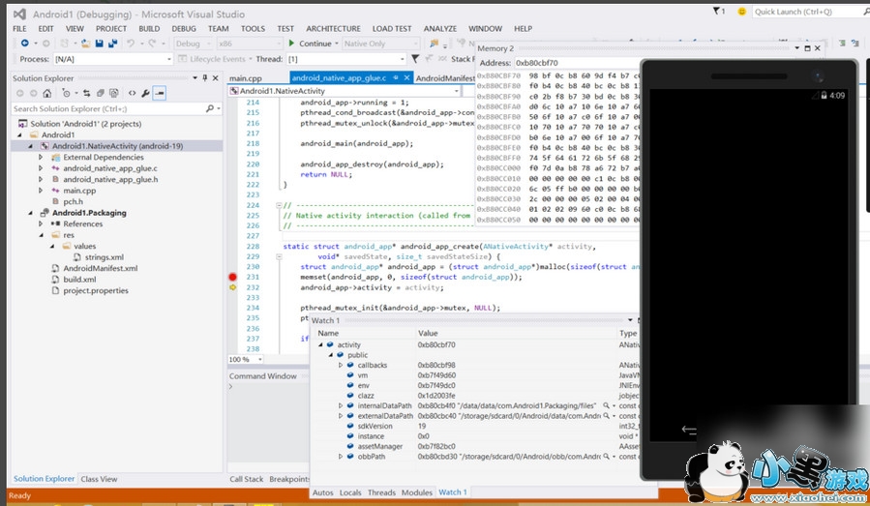This screenshot has width=870, height=506.
Task: Click the Home icon in Solution Explorer
Action: click(47, 93)
